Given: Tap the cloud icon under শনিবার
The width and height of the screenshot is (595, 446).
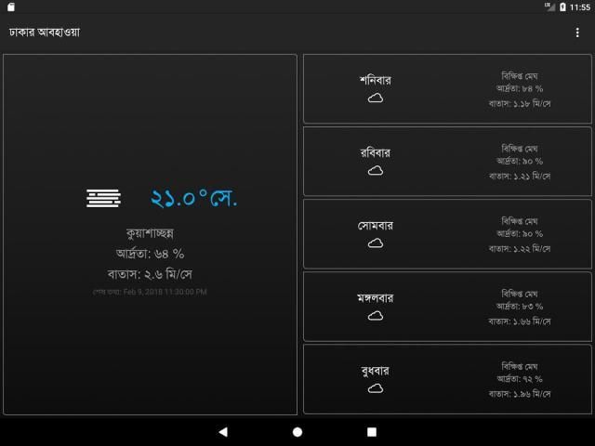Looking at the screenshot, I should pos(376,98).
